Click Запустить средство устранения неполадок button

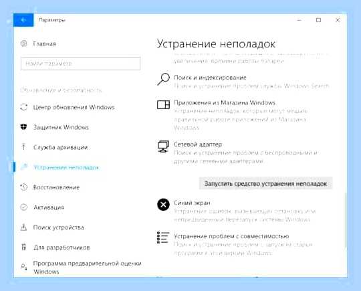click(265, 184)
